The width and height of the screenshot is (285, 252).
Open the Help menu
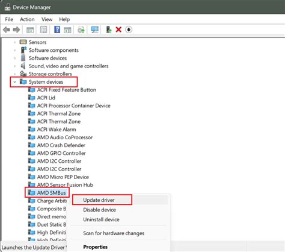(x=64, y=19)
